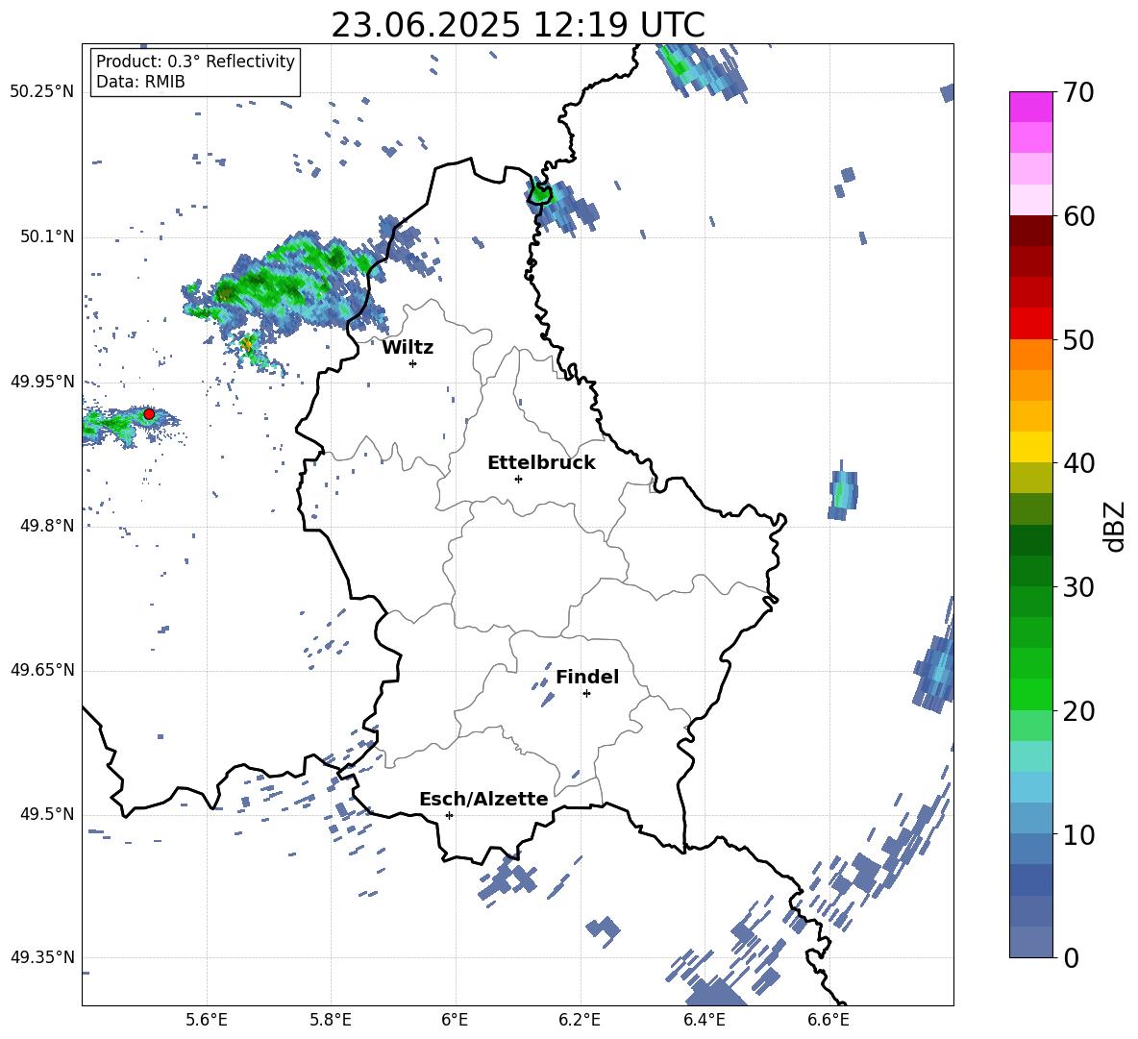
Task: Click the cross marker below Esch/Alzette
Action: [x=449, y=815]
